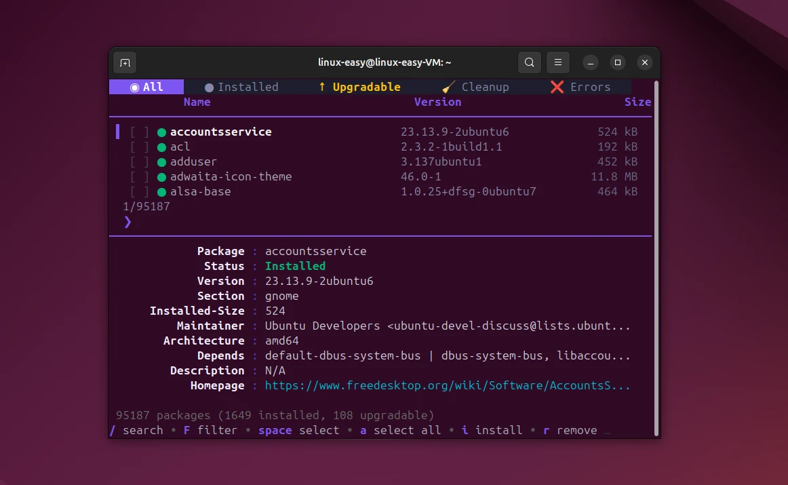Click the new tab icon in titlebar
This screenshot has height=485, width=788.
tap(125, 62)
